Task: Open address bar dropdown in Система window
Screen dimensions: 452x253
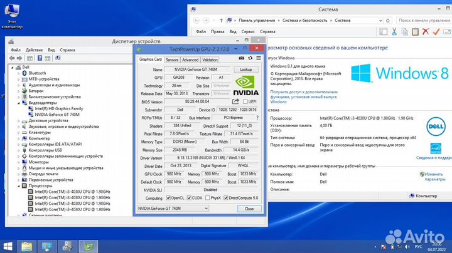Action: [380, 21]
